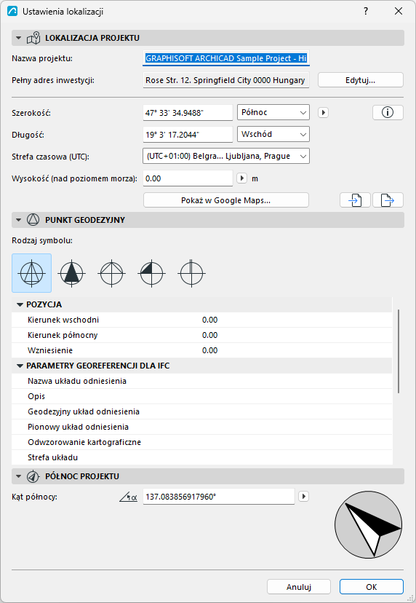Click the Długość longitude value field
Viewport: 416px width, 603px height.
pyautogui.click(x=188, y=135)
